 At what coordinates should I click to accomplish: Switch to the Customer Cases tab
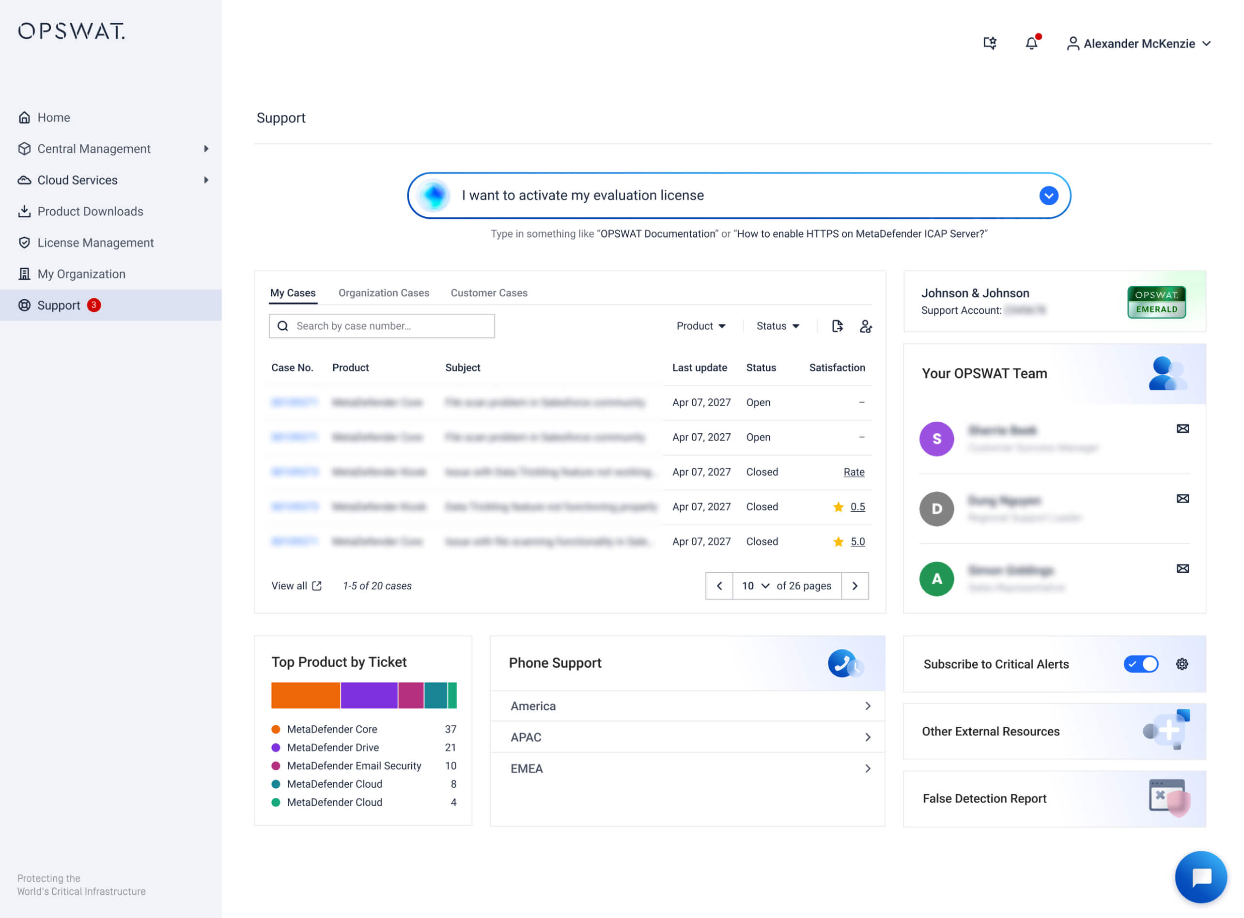[489, 293]
